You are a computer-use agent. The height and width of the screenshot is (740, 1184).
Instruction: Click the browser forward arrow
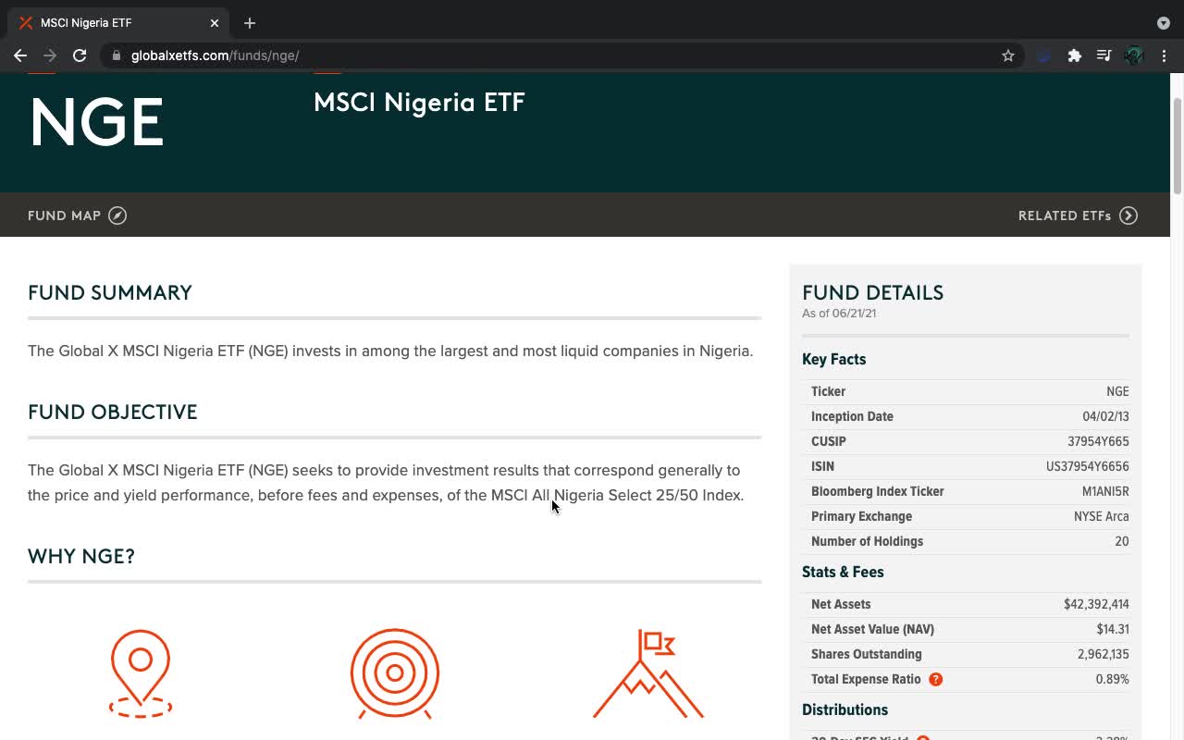(x=50, y=55)
